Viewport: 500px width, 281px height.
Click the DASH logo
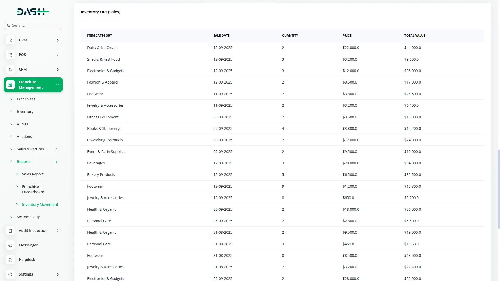pos(33,12)
